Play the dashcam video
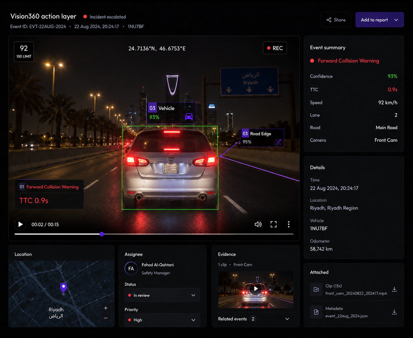The image size is (413, 338). click(x=20, y=224)
